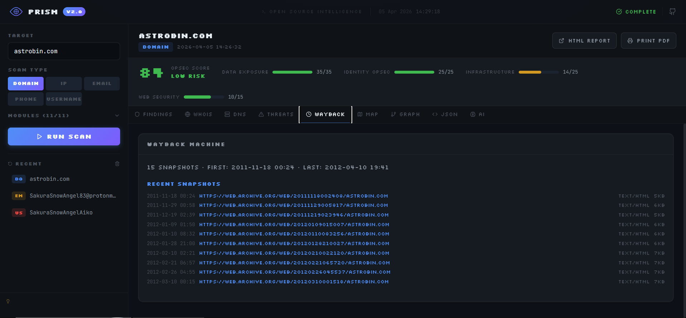Select the Wayback tab
Viewport: 686px width, 318px height.
pyautogui.click(x=325, y=114)
